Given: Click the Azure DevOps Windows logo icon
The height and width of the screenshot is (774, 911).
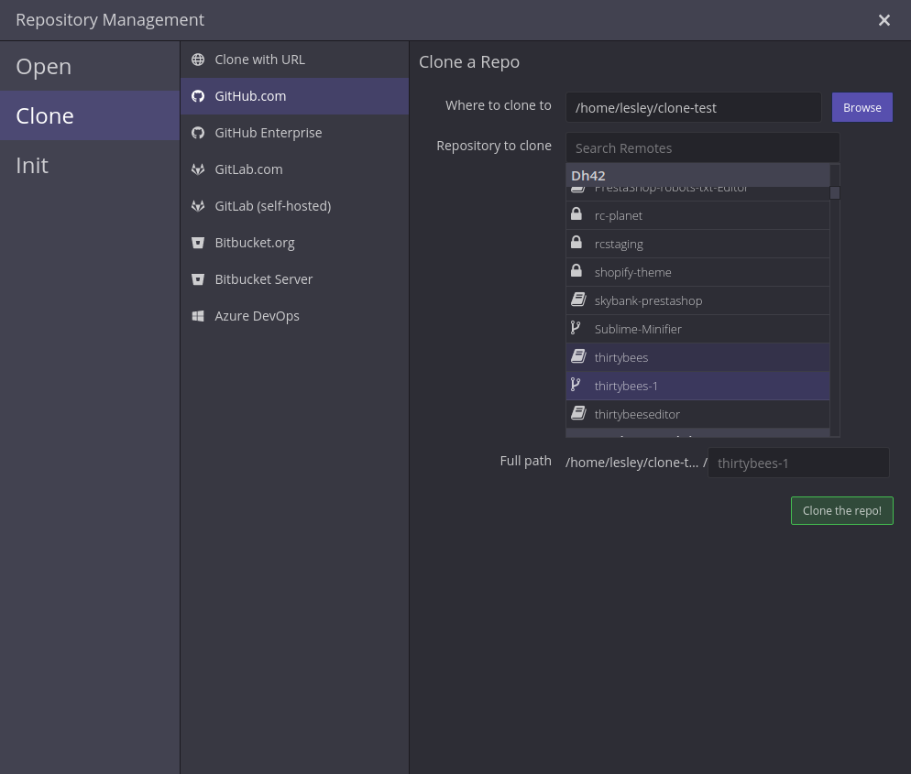Looking at the screenshot, I should (x=198, y=316).
